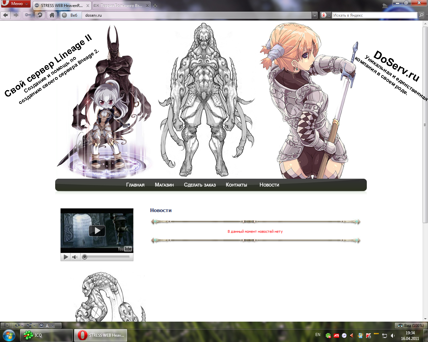Click the Opera STRESS WEB taskbar button
This screenshot has height=342, width=428.
(101, 335)
